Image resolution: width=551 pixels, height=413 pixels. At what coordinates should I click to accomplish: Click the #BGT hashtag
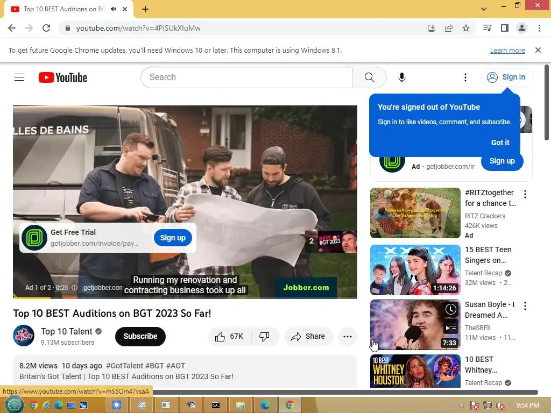coord(154,366)
